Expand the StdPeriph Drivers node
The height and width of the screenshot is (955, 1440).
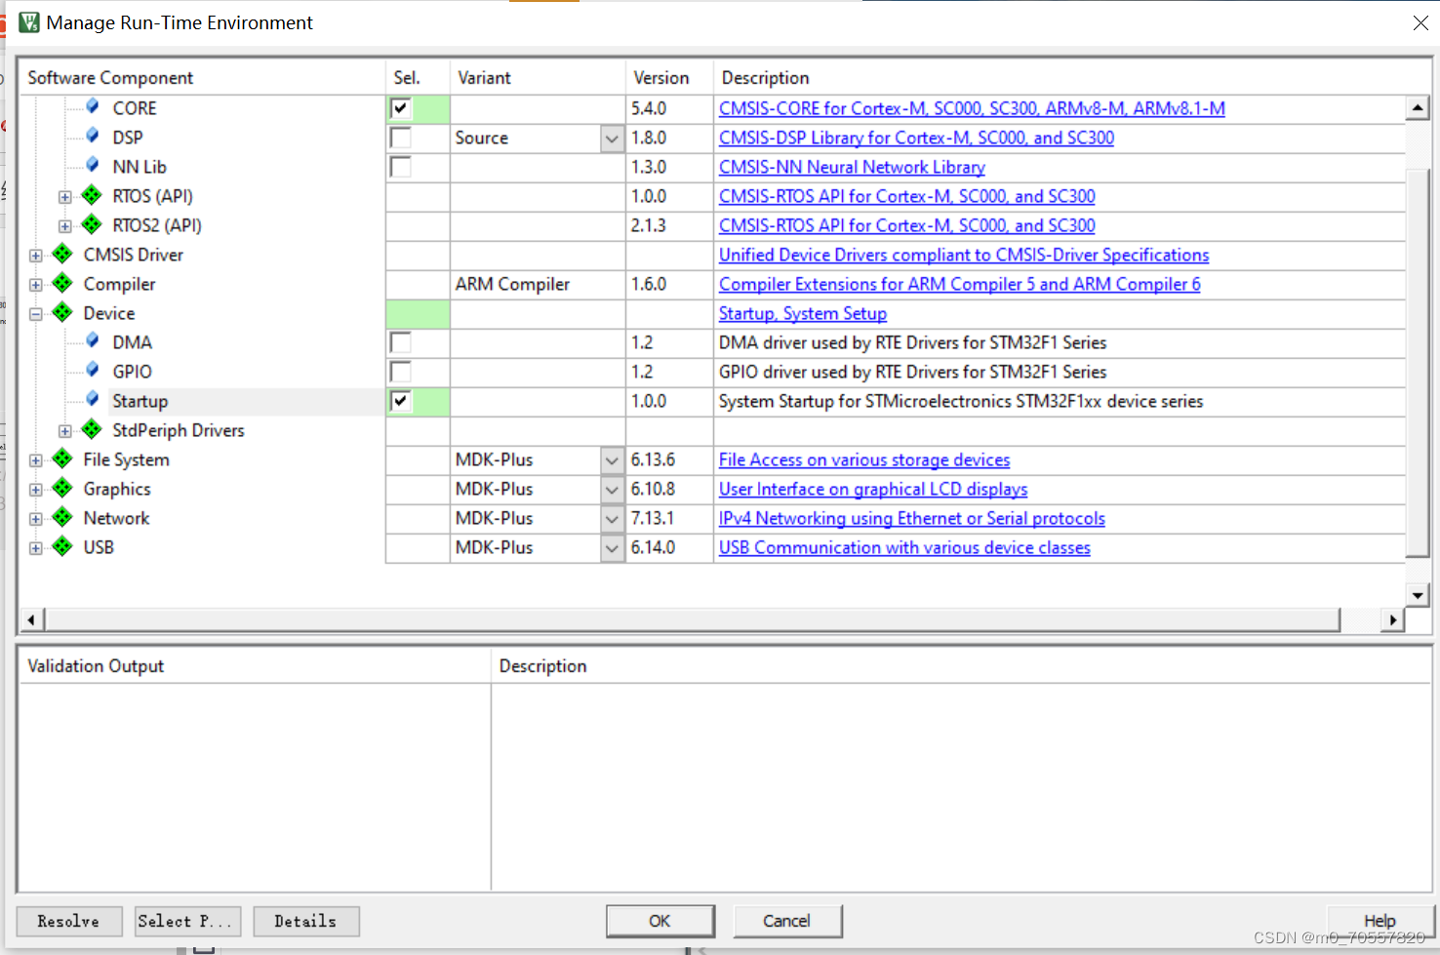[65, 431]
